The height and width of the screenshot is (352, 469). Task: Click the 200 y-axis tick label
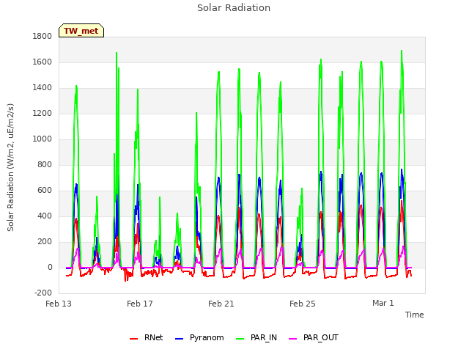coord(45,241)
